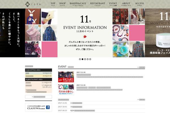This screenshot has width=170, height=113.
Task: Open the 花のある暮らし event thumbnail
Action: pyautogui.click(x=66, y=90)
